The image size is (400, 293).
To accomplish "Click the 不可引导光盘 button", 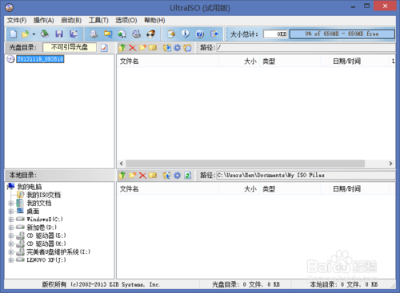I will tap(70, 47).
